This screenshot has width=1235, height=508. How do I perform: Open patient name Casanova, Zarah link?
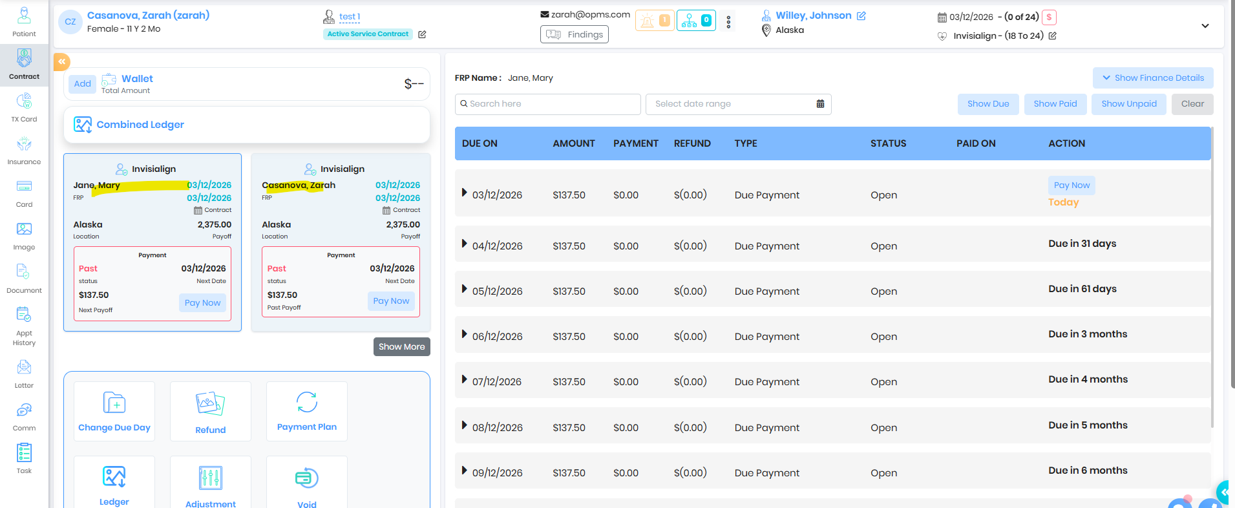click(x=148, y=15)
